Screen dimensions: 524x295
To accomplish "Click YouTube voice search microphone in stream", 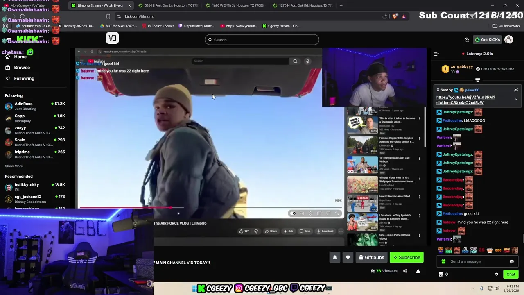I will 307,61.
